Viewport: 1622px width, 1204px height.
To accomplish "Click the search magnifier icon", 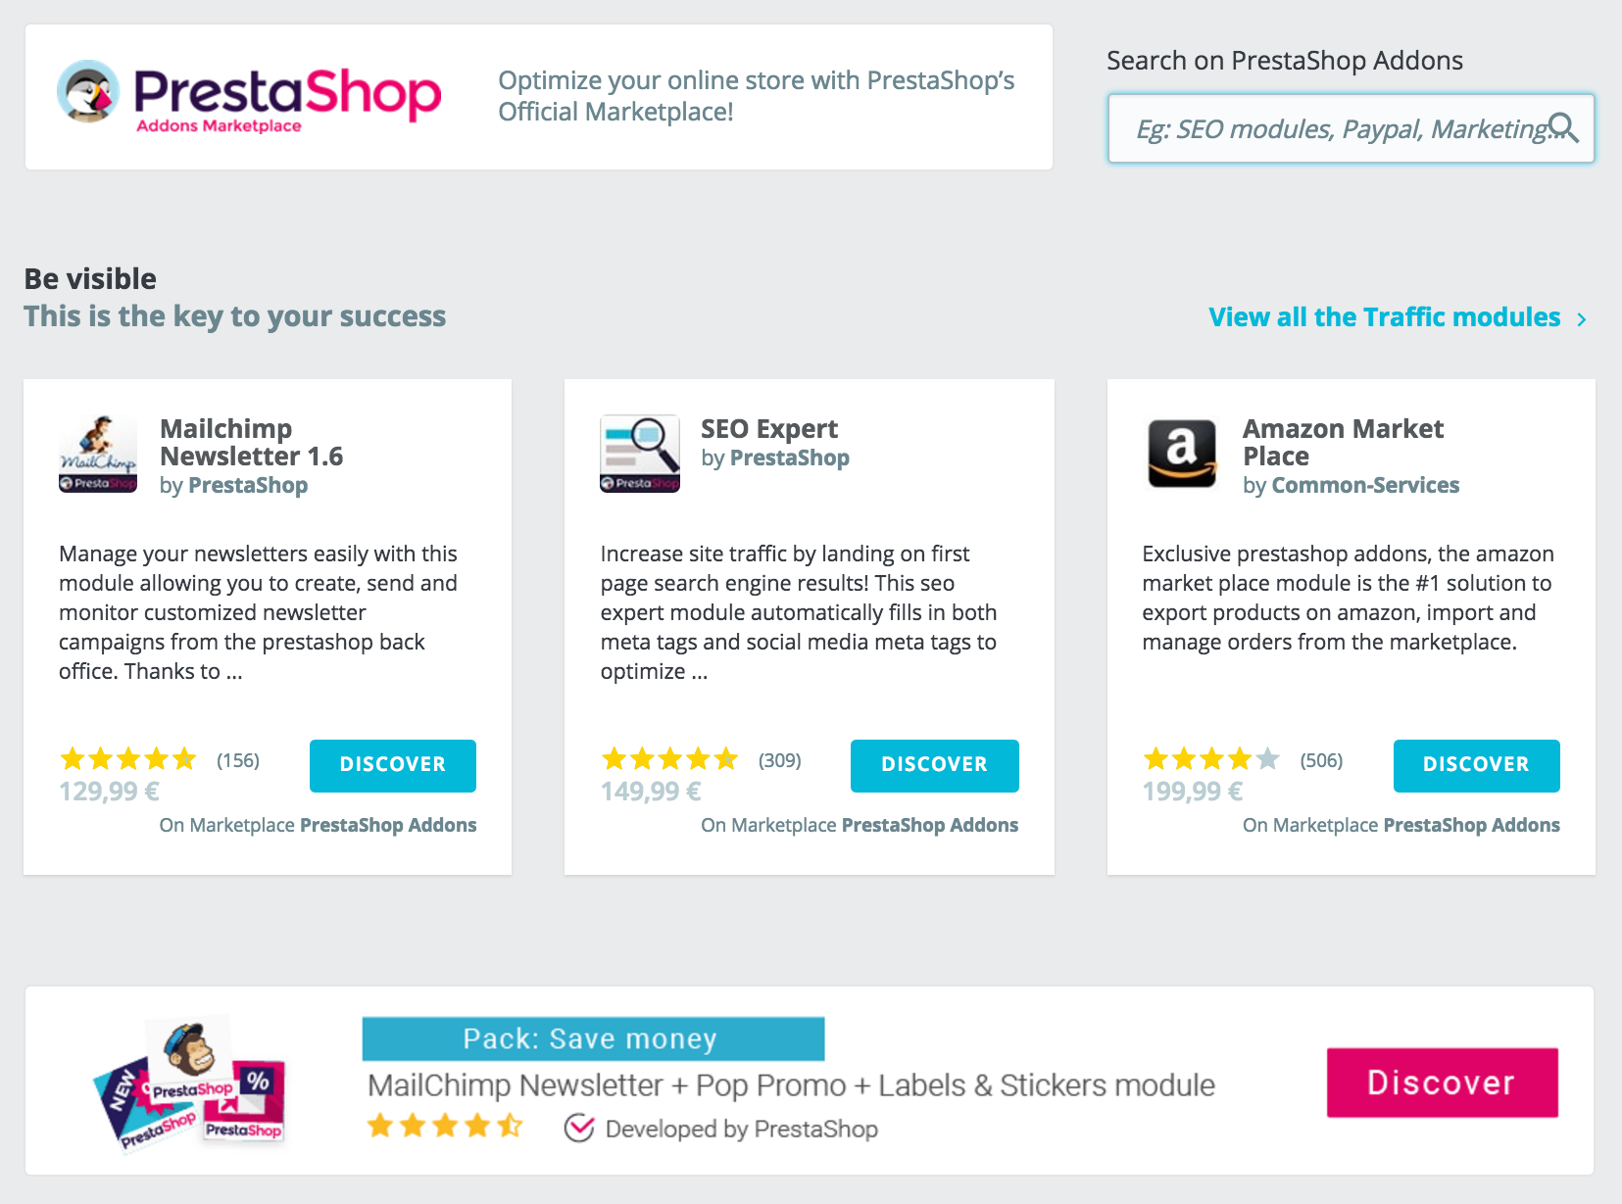I will (x=1562, y=128).
